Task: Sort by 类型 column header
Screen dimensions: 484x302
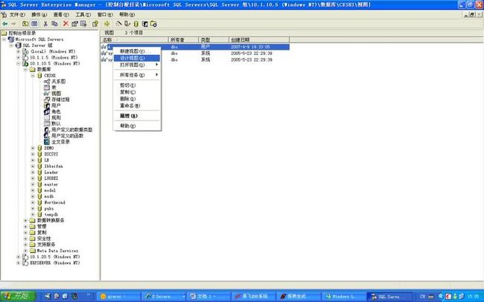Action: click(x=214, y=39)
